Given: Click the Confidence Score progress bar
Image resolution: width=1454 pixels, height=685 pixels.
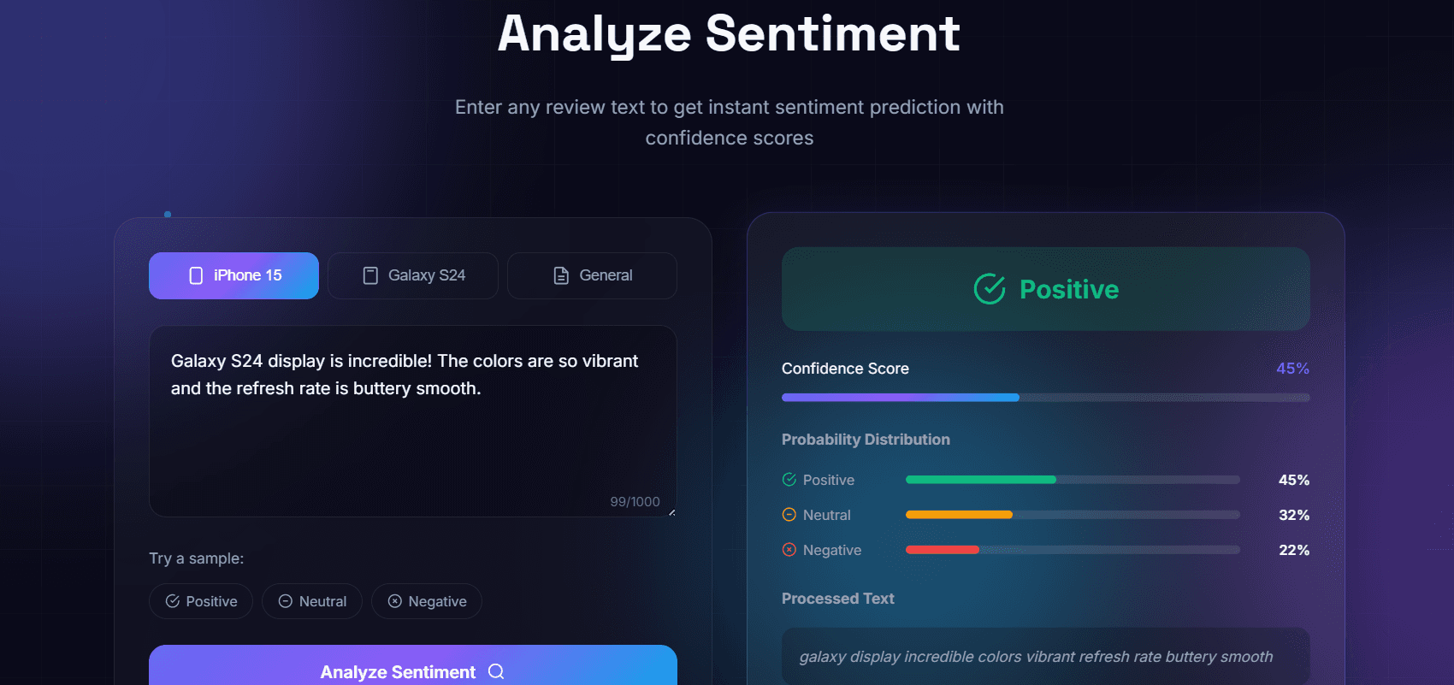Looking at the screenshot, I should (x=1045, y=397).
